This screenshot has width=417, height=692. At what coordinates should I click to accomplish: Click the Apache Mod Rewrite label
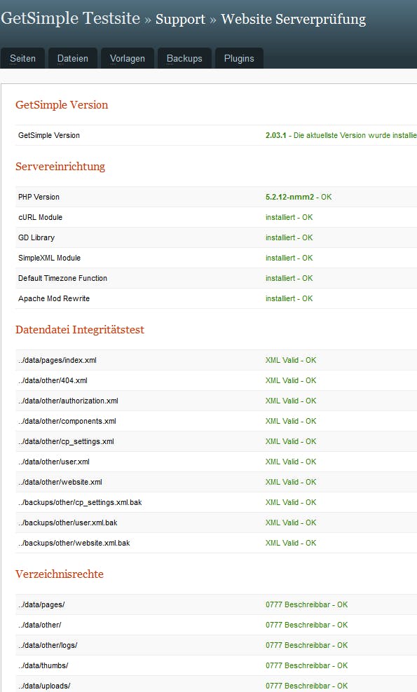[x=54, y=299]
